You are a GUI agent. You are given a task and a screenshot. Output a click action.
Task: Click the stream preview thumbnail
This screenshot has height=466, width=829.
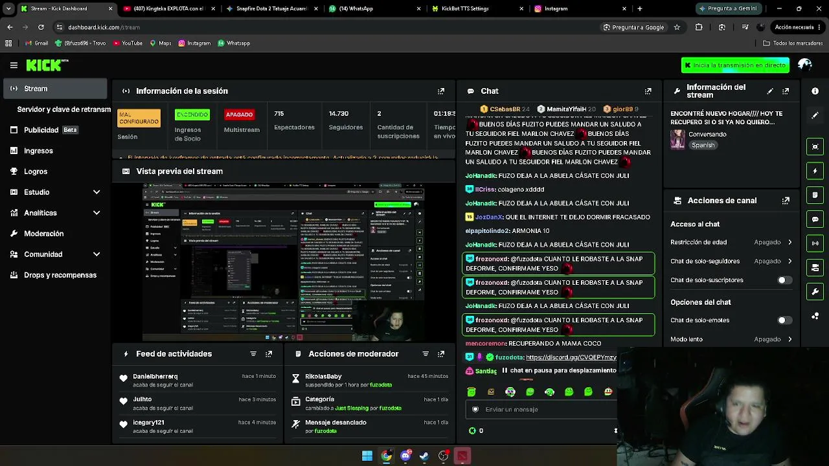284,262
